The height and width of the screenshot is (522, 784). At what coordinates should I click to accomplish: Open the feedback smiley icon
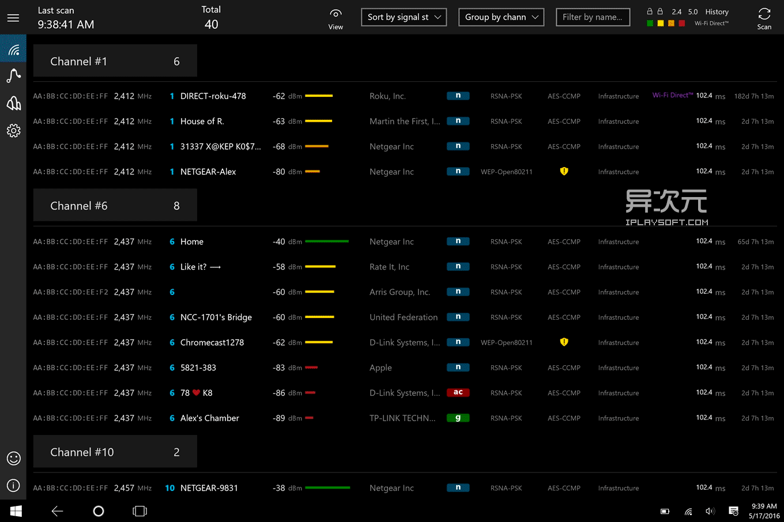click(x=13, y=458)
